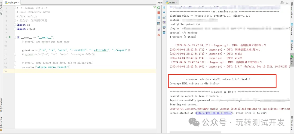Click the pytest.main line with --alluredir

click(x=76, y=50)
